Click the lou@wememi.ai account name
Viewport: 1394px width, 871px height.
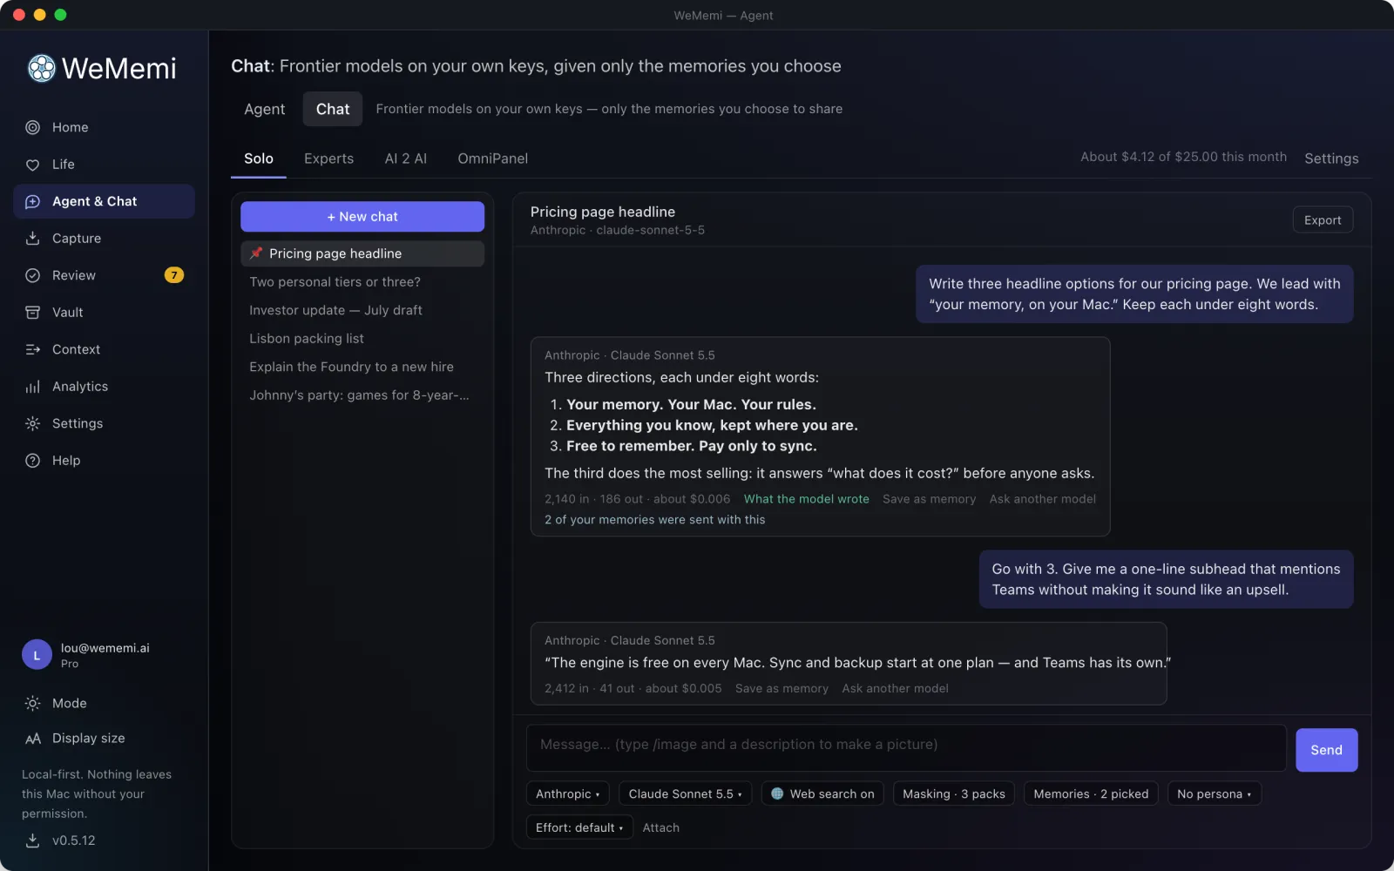click(105, 648)
